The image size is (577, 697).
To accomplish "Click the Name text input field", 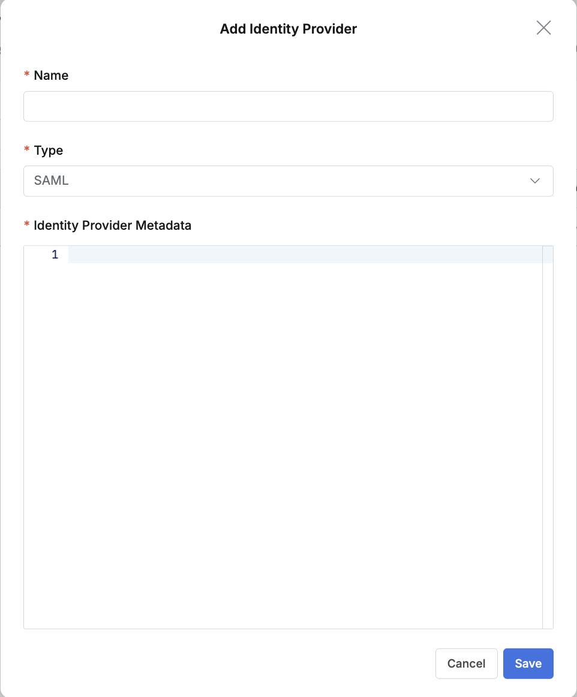I will tap(288, 106).
